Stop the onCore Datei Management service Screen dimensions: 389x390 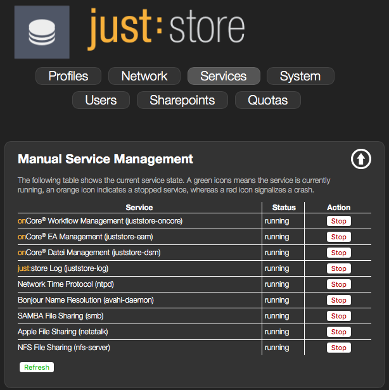[339, 253]
